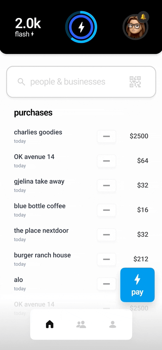Tap minus button for OK avenue 14
The image size is (162, 350).
tap(106, 161)
